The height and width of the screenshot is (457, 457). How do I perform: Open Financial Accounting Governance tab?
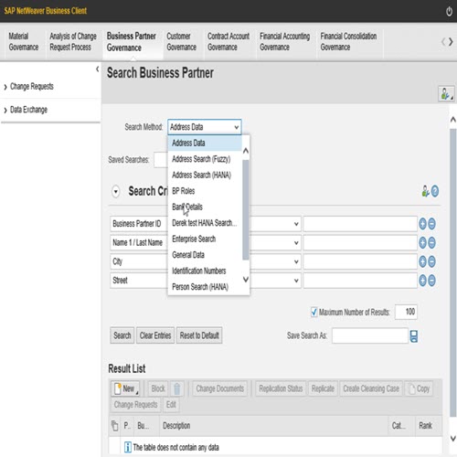[x=285, y=42]
